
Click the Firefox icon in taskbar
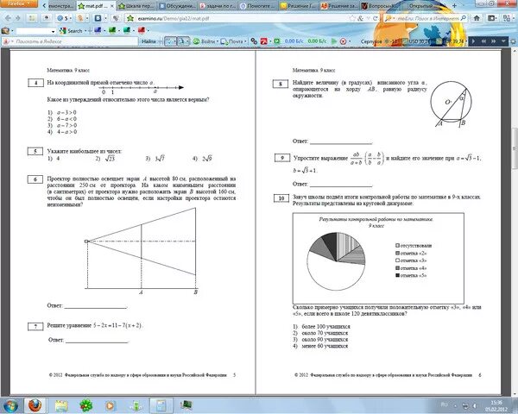pos(35,405)
